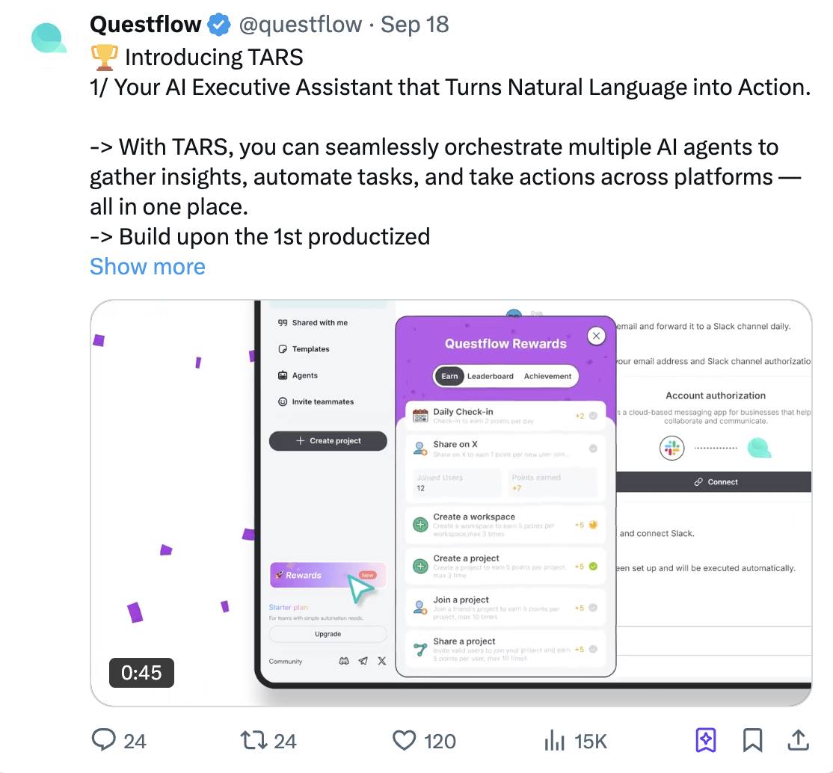
Task: Switch to the Leaderboard tab in Rewards
Action: coord(491,376)
